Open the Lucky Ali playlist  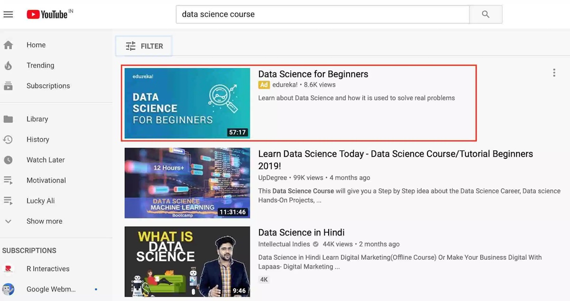[40, 201]
